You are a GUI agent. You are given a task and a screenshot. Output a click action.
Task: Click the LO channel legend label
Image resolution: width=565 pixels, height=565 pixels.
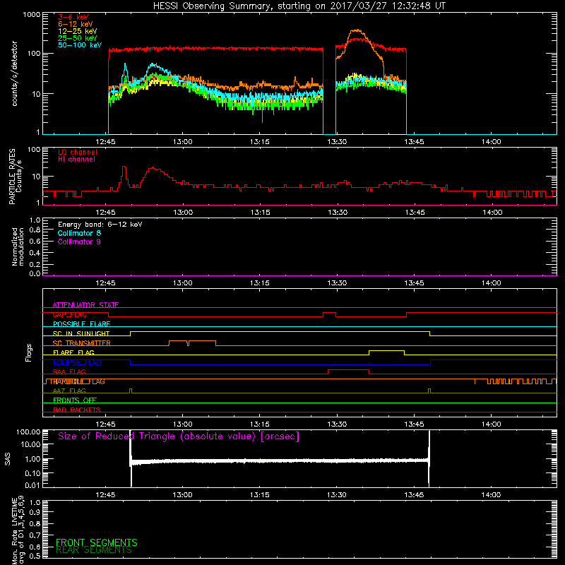pyautogui.click(x=78, y=152)
